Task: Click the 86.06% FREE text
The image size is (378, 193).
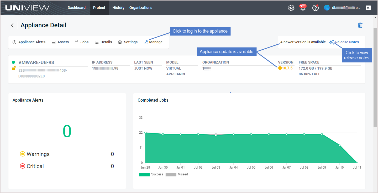Action: click(x=309, y=74)
